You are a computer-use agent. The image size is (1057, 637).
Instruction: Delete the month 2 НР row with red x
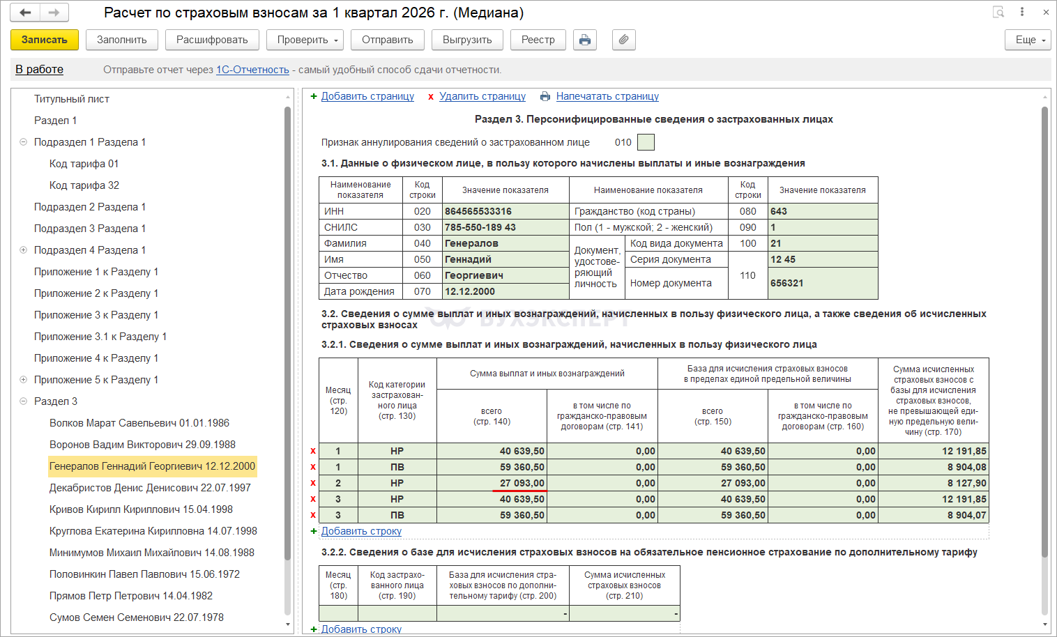313,483
